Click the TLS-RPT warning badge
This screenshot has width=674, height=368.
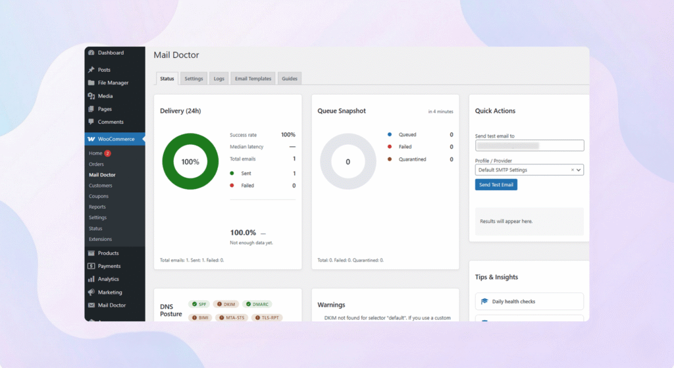267,318
